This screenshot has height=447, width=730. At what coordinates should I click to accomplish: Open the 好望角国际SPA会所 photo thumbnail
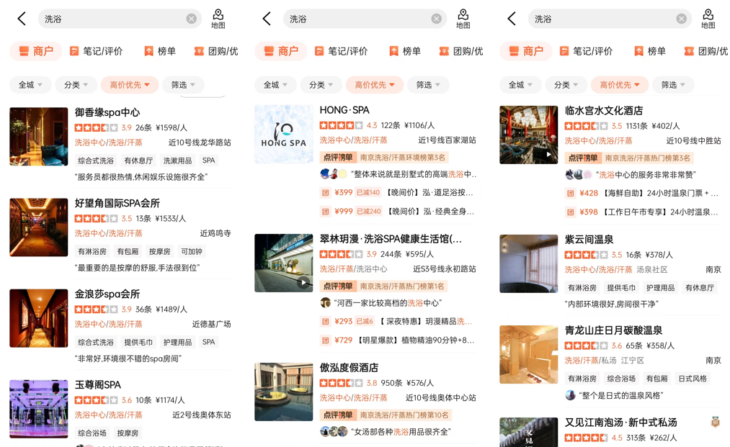(x=39, y=227)
